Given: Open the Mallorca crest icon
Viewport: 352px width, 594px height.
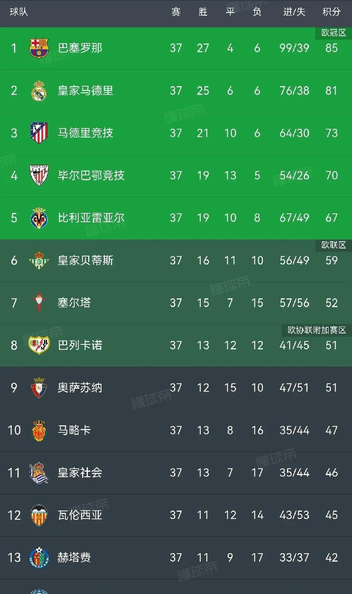Looking at the screenshot, I should pyautogui.click(x=39, y=431).
